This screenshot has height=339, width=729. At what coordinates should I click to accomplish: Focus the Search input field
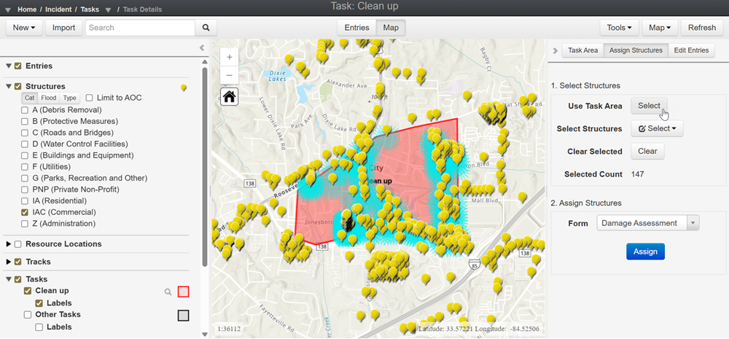pyautogui.click(x=140, y=28)
